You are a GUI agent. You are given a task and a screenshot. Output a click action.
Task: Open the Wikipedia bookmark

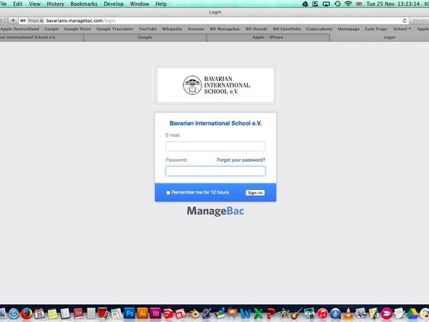(172, 29)
